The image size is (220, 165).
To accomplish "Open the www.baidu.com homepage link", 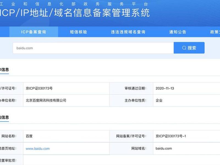I will (x=38, y=148).
